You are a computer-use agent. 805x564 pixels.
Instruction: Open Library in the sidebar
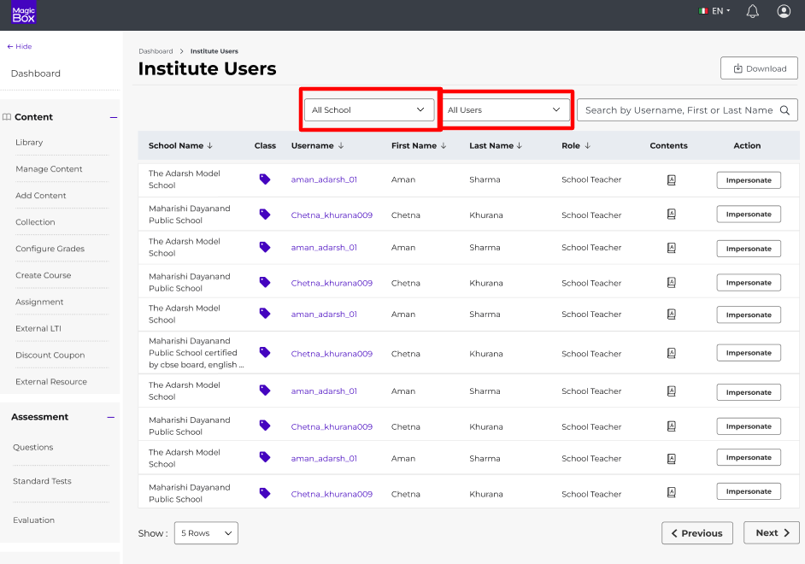29,142
